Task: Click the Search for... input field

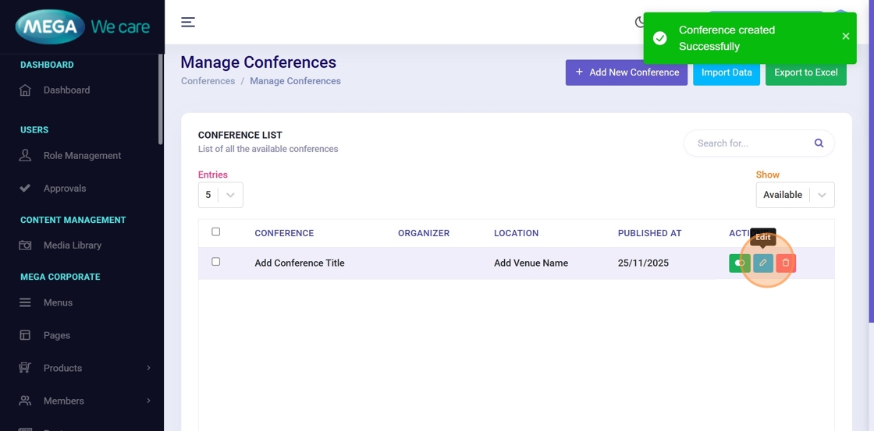Action: (x=749, y=143)
